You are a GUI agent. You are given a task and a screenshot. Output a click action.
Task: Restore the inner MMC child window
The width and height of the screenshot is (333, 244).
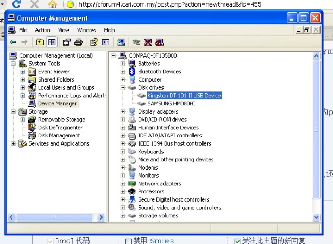pos(307,30)
